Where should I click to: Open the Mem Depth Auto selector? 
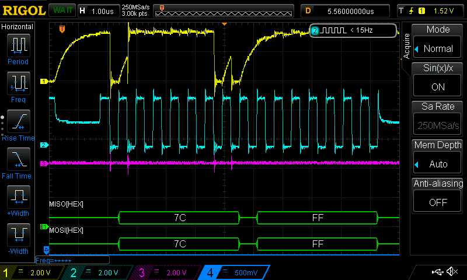tap(437, 164)
